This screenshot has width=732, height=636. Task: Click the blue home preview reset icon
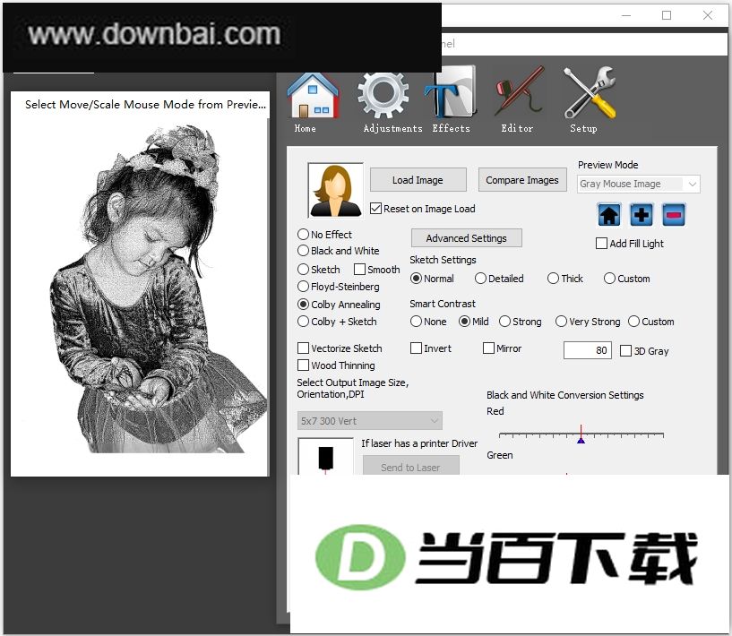point(609,215)
